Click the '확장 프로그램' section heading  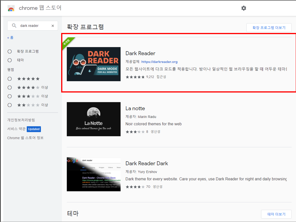(85, 27)
